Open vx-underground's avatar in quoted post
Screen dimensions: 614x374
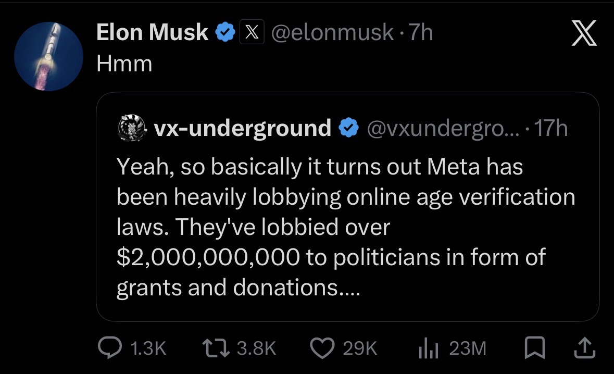tap(131, 128)
